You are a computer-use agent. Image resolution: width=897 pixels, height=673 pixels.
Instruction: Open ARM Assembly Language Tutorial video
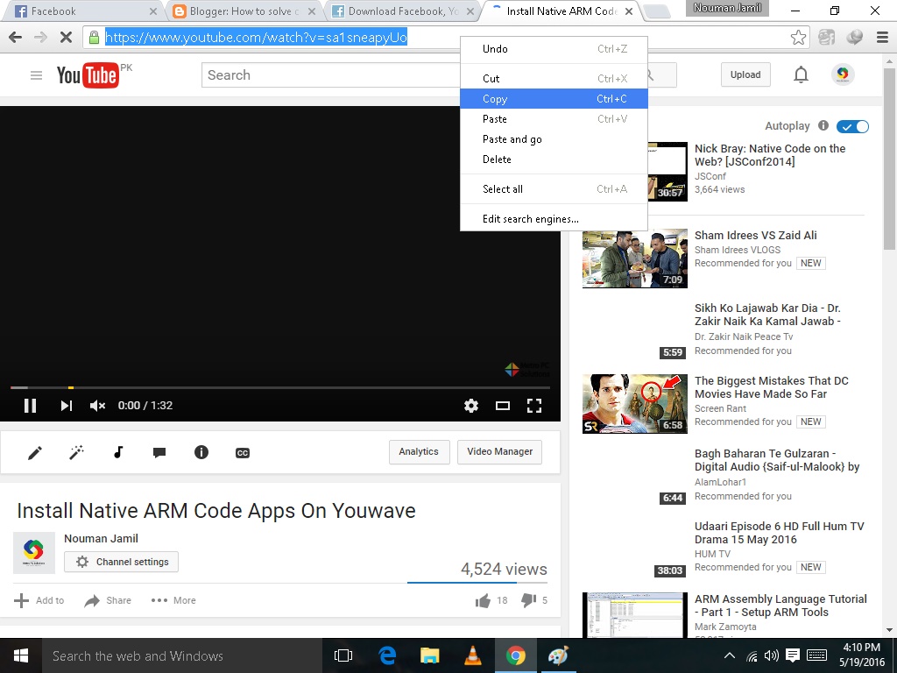tap(780, 606)
